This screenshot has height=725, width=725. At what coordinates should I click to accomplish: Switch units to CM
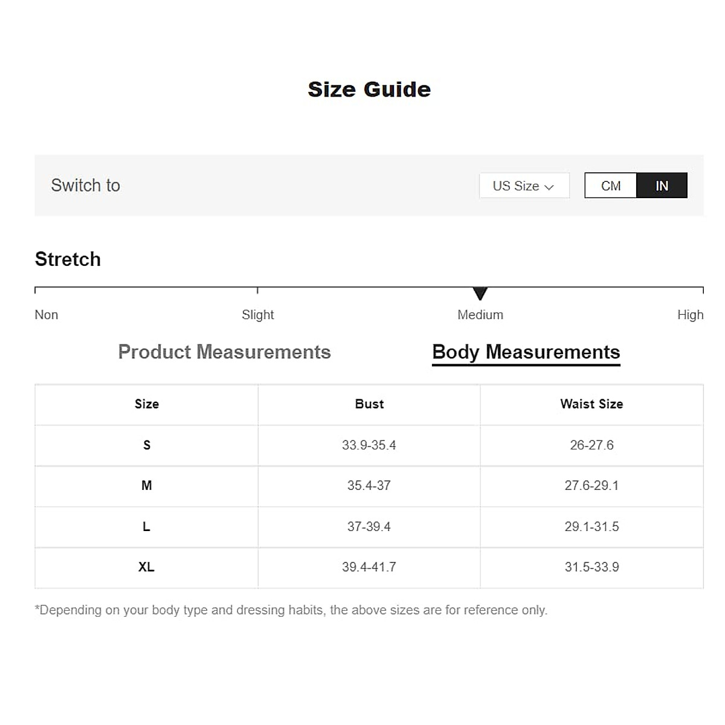click(x=611, y=185)
